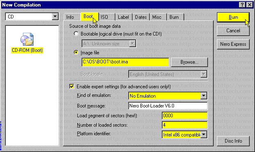Open the A:\ Unknown size drive dropdown

click(133, 44)
